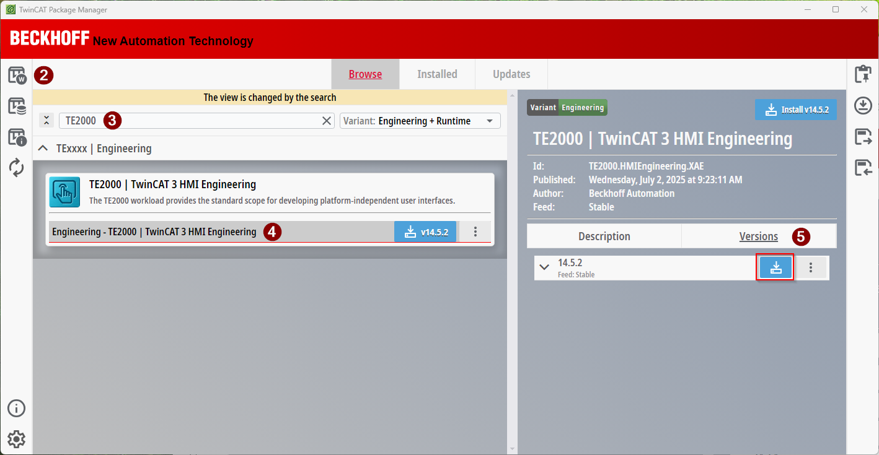Click the circled download icon in right sidebar

[863, 105]
